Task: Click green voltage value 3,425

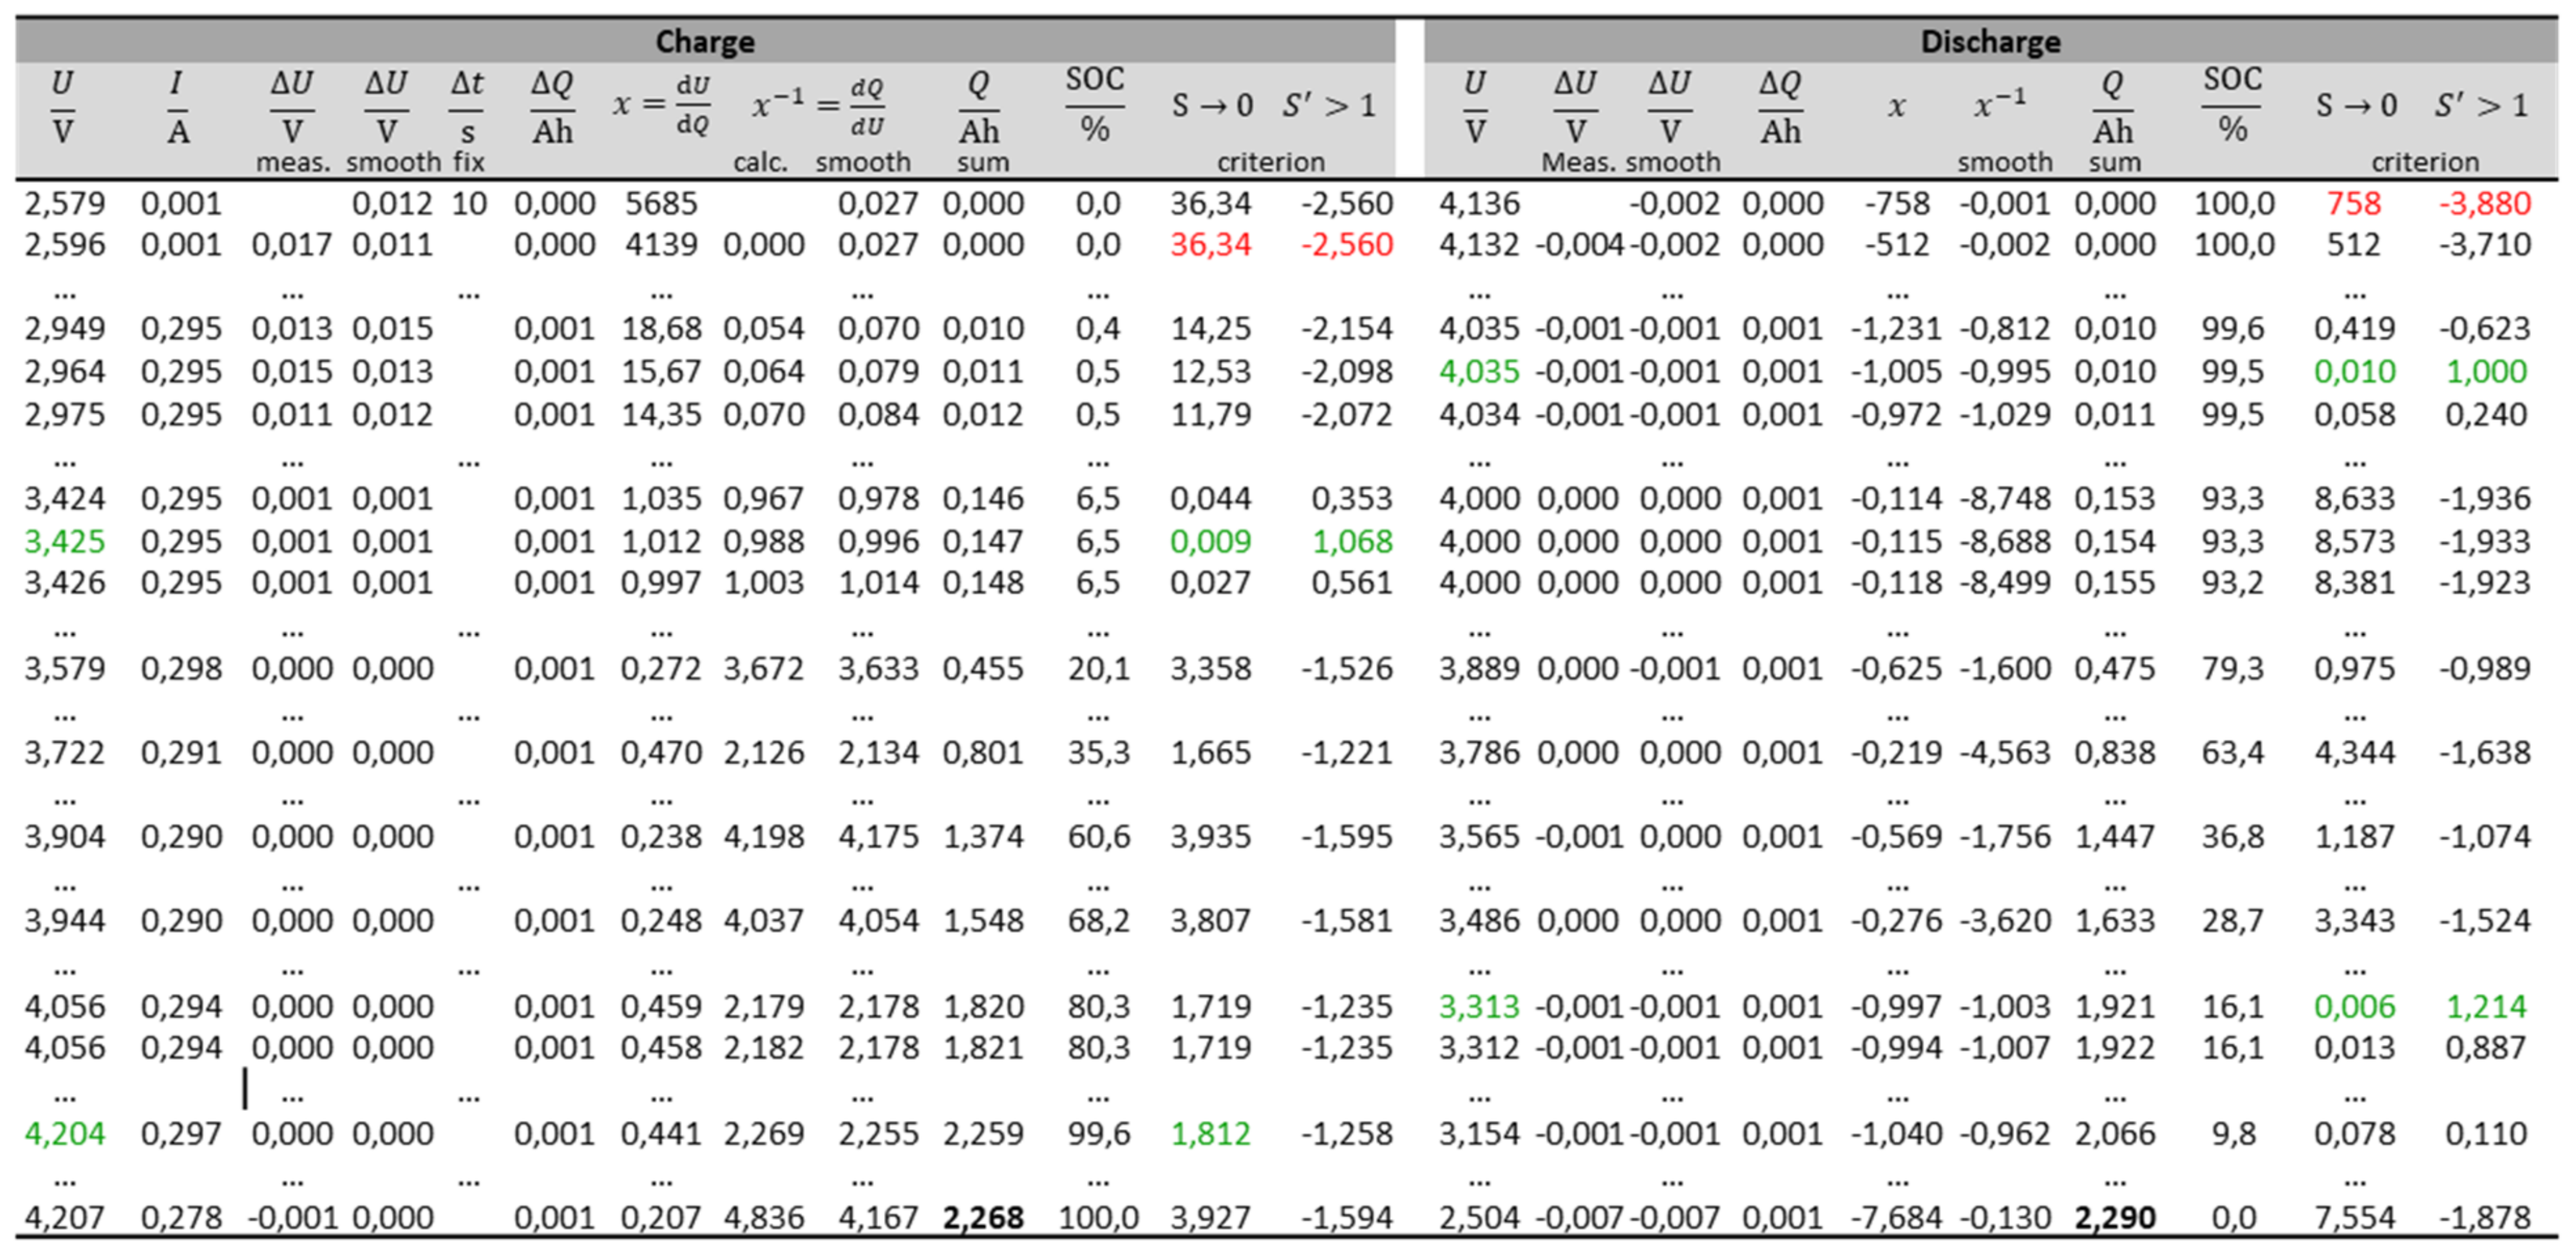Action: (64, 541)
